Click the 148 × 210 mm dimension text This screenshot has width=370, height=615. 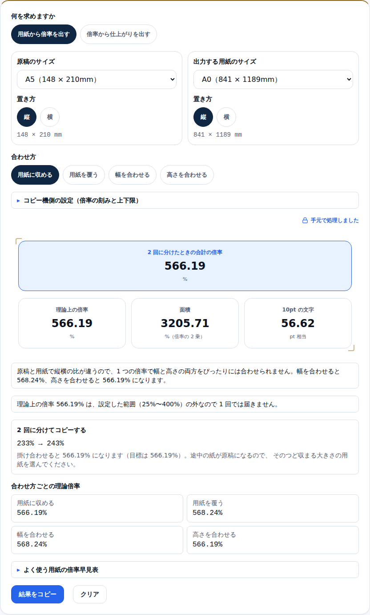[39, 134]
